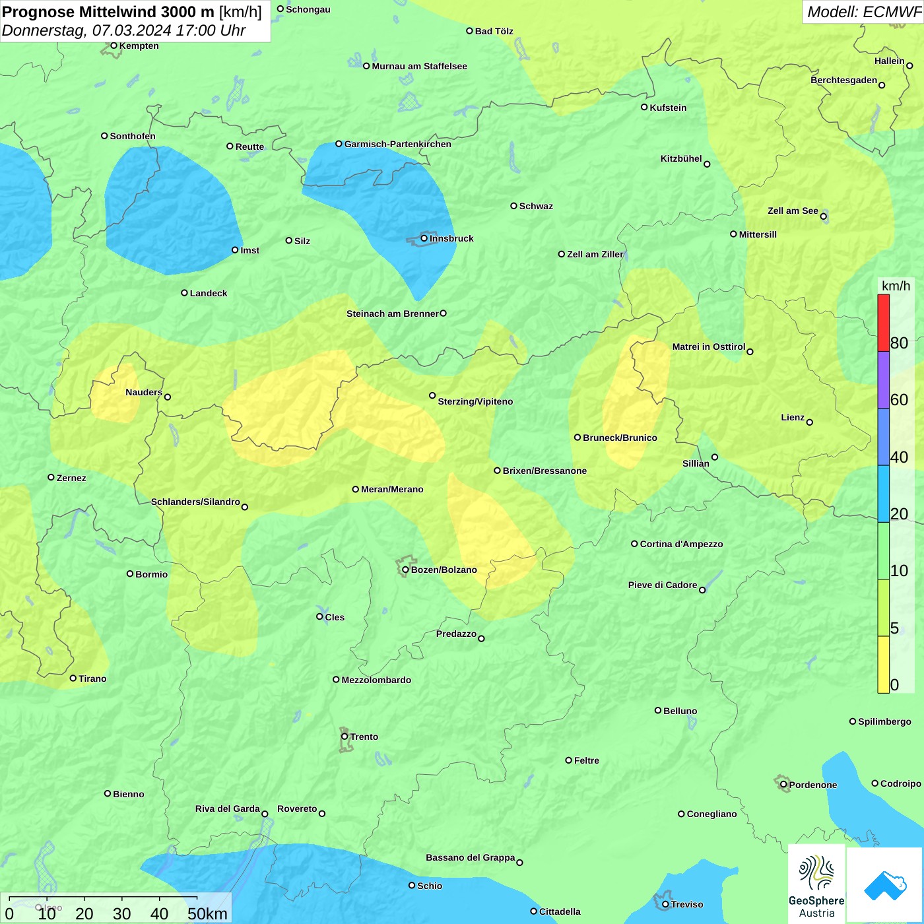The height and width of the screenshot is (924, 924).
Task: Click the Pordenone city marker
Action: click(x=783, y=785)
